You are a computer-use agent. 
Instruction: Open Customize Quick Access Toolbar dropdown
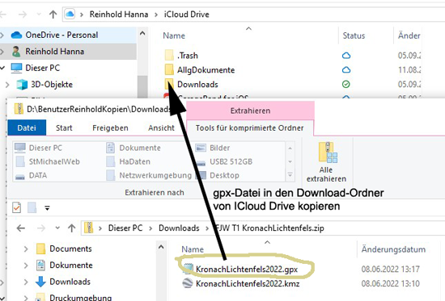[x=47, y=208]
